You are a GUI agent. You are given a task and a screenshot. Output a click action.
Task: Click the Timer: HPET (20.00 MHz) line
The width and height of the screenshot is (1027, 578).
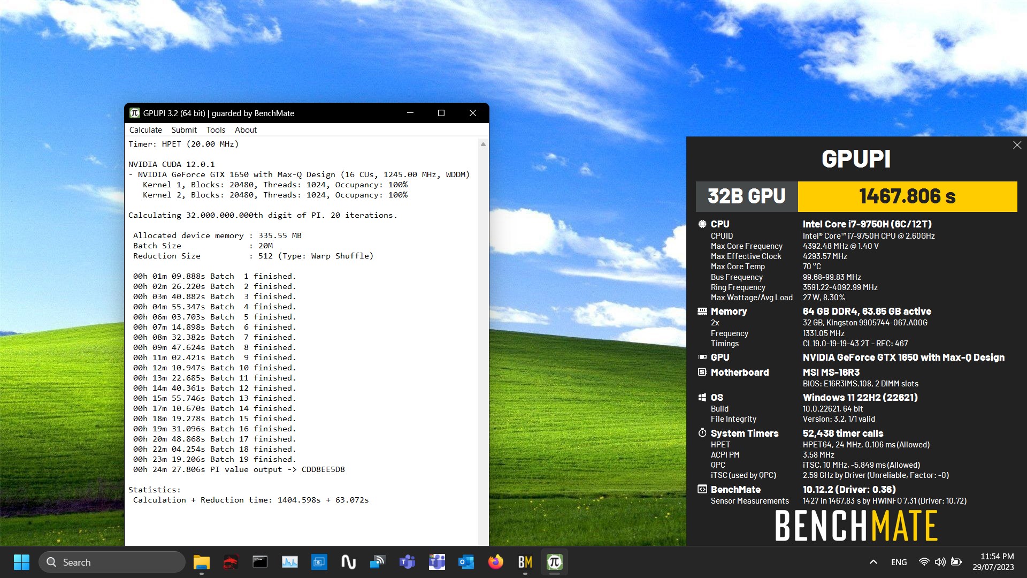coord(183,144)
